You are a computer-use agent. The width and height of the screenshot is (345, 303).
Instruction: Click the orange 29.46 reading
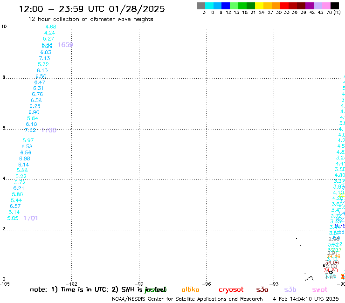333,256
